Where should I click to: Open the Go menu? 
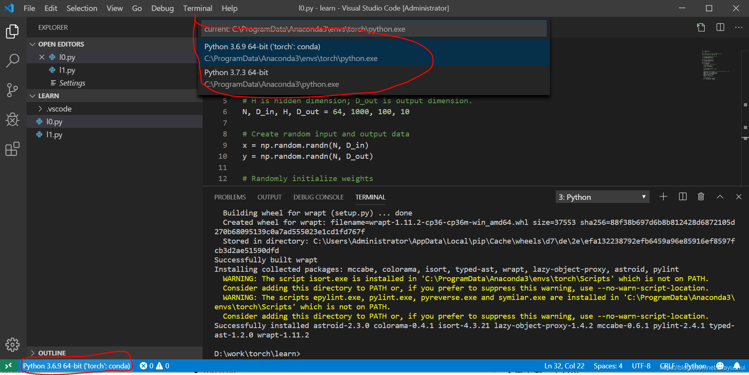[137, 8]
